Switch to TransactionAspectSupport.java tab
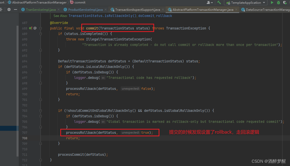This screenshot has height=166, width=290. 138,9
